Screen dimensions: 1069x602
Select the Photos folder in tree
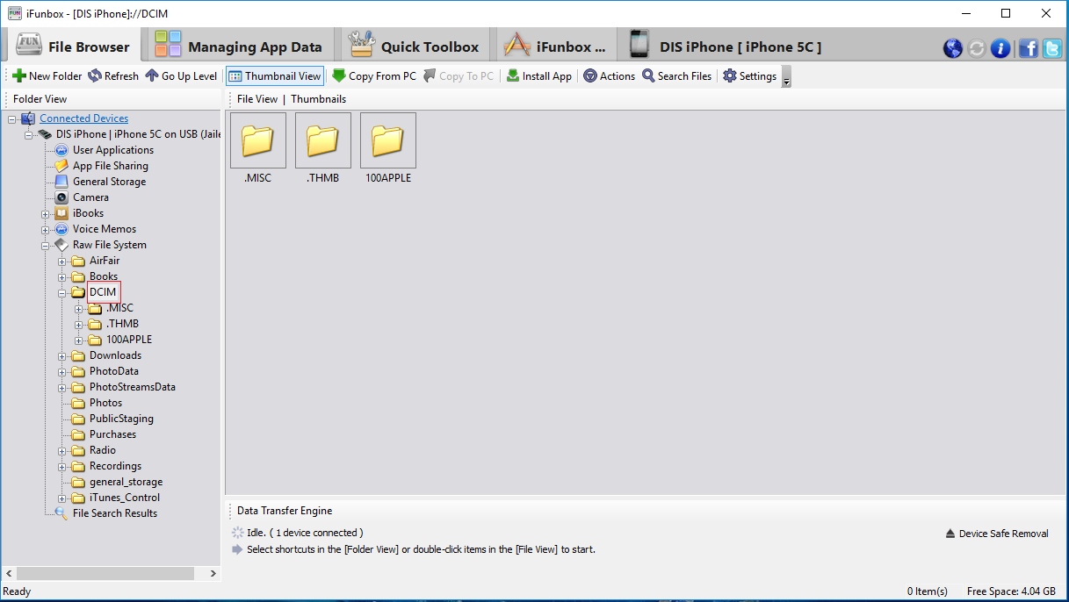tap(105, 403)
